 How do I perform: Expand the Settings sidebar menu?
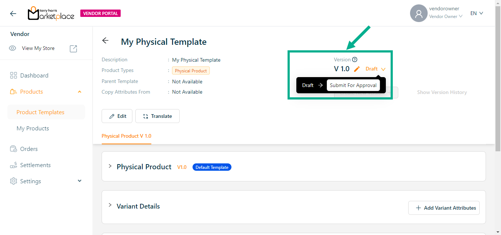(x=80, y=181)
